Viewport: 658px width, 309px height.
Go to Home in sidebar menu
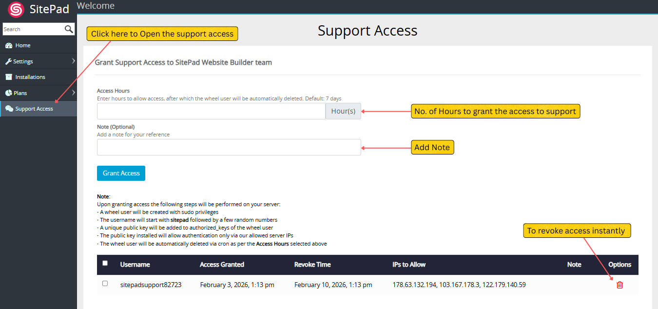pos(22,45)
